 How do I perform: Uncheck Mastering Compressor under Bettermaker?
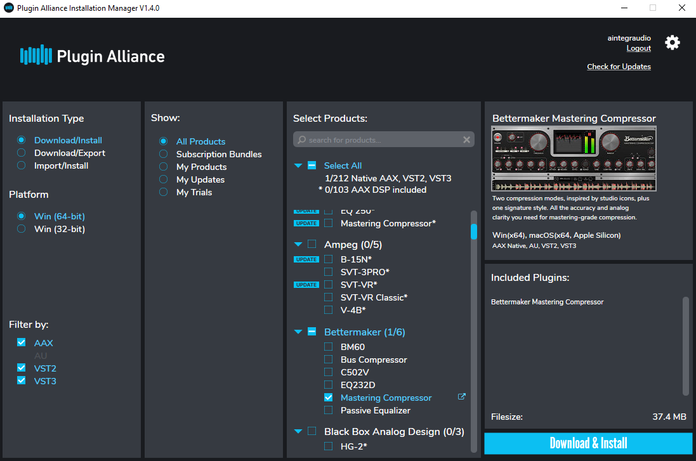(x=328, y=397)
